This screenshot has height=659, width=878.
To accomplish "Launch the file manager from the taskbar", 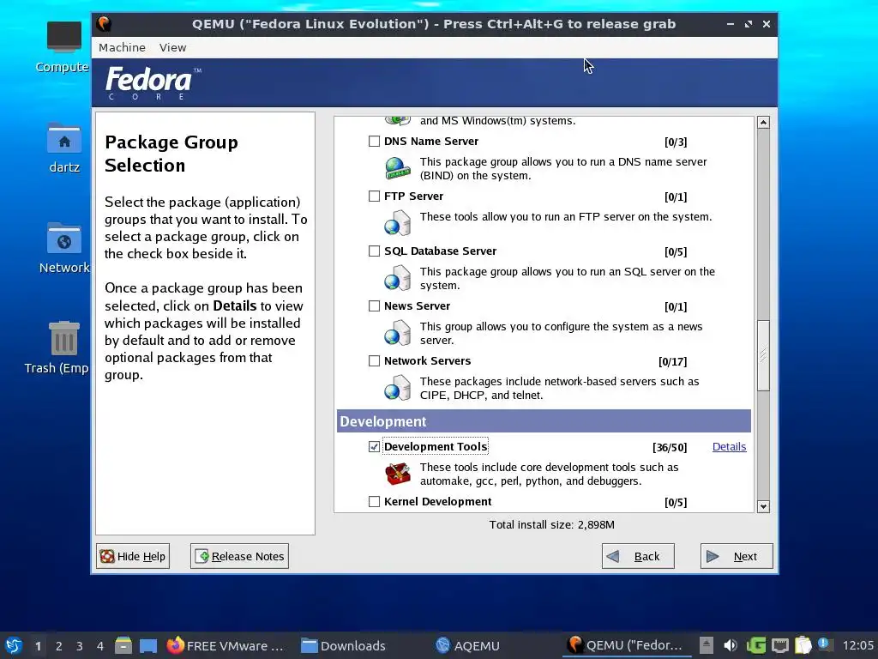I will click(123, 645).
